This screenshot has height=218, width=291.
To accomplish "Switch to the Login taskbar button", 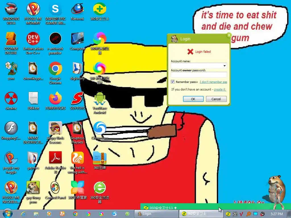I will (156, 214).
